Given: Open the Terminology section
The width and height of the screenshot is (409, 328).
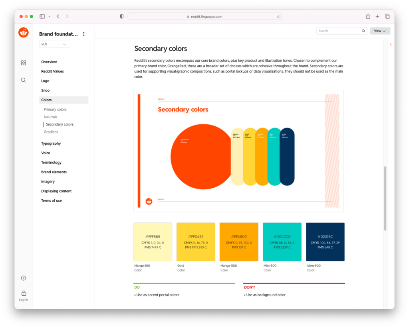Looking at the screenshot, I should pos(52,163).
